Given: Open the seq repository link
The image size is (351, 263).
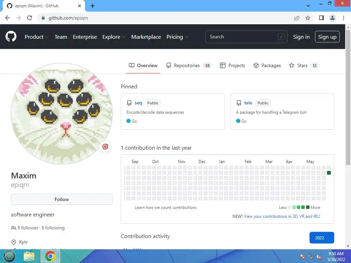Looking at the screenshot, I should coord(138,103).
